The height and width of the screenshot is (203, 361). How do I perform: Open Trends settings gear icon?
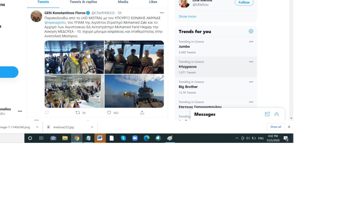(251, 31)
